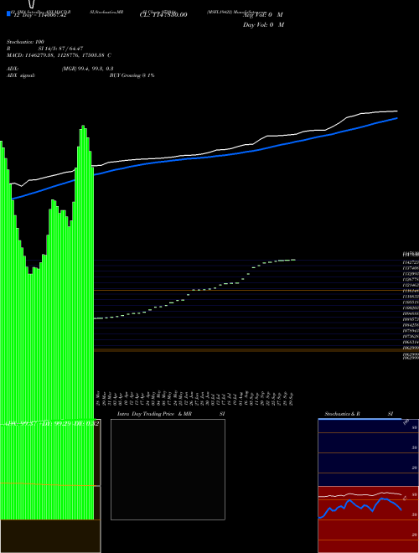
Task: Select the MACD values line
Action: tap(59, 55)
